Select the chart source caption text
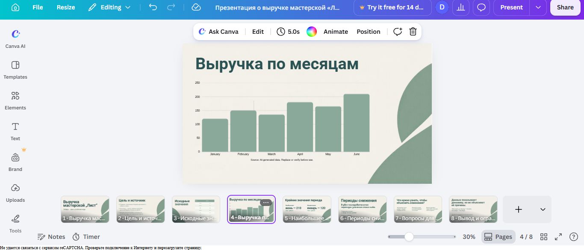 point(282,160)
